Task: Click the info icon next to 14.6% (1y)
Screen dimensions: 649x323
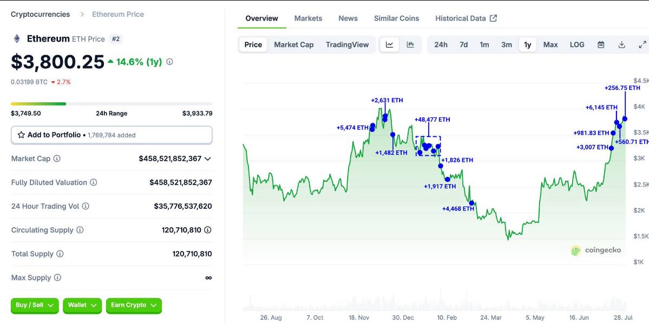Action: pos(170,62)
